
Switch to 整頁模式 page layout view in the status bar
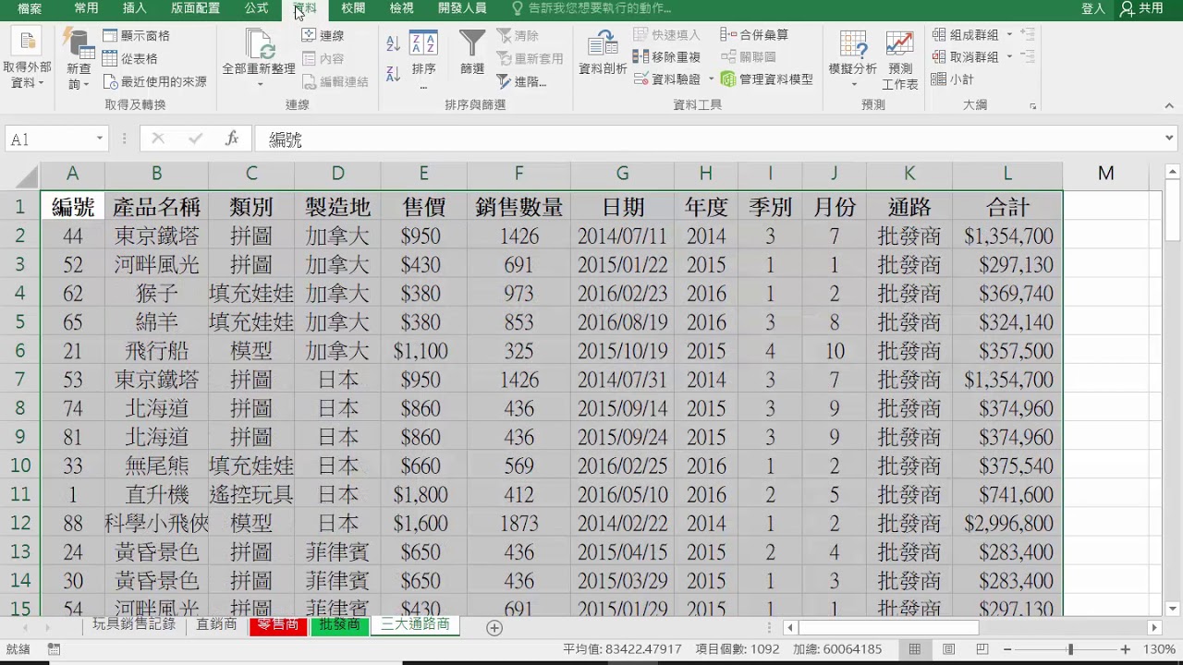tap(948, 649)
